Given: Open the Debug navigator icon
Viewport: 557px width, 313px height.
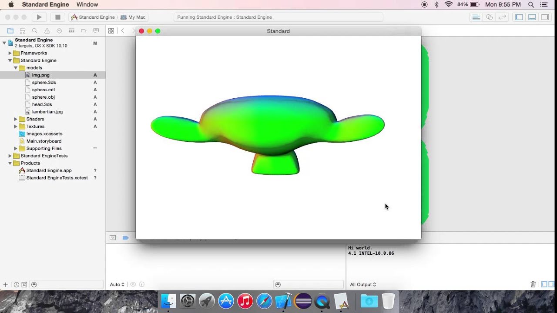Looking at the screenshot, I should pos(71,31).
